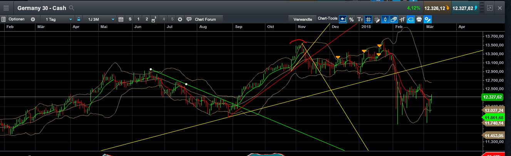Toggle the blue padlock lock icon
This screenshot has width=511, height=156.
coord(79,19)
